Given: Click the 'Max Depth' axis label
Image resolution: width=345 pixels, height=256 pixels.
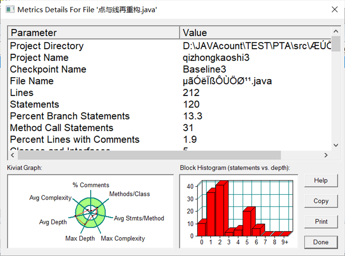Looking at the screenshot, I should [80, 238].
